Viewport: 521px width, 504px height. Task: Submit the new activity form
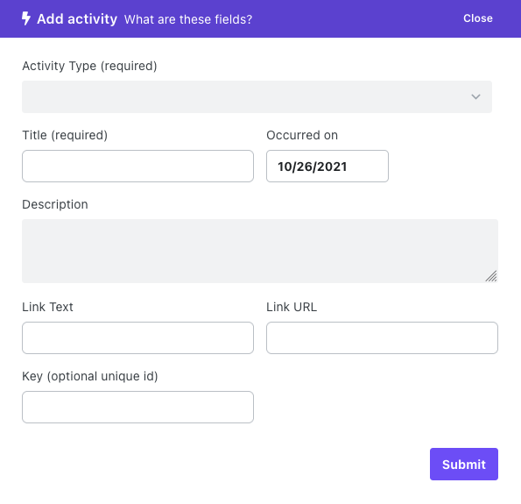(464, 464)
